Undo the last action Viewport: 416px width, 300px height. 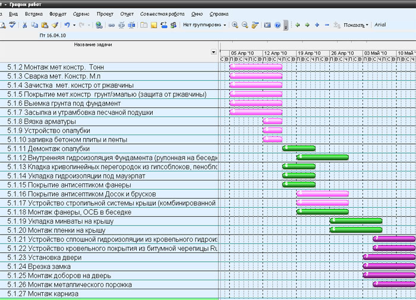click(67, 25)
